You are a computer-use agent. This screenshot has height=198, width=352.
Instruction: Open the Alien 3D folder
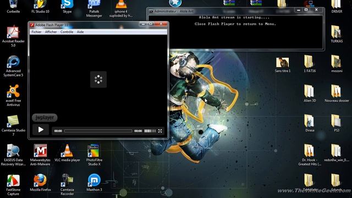(310, 94)
